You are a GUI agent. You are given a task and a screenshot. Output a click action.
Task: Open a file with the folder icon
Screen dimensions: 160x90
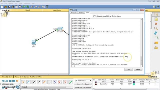(5, 7)
